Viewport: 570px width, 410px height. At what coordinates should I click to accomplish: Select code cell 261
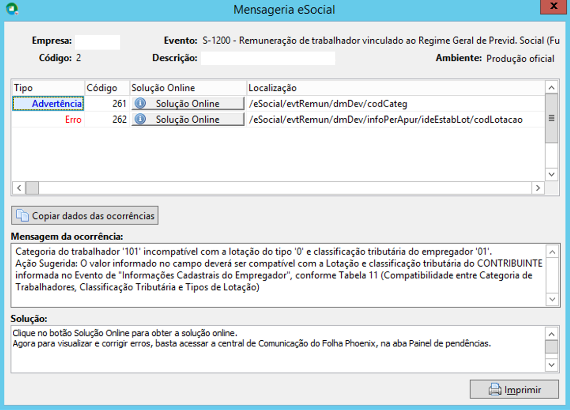click(107, 104)
